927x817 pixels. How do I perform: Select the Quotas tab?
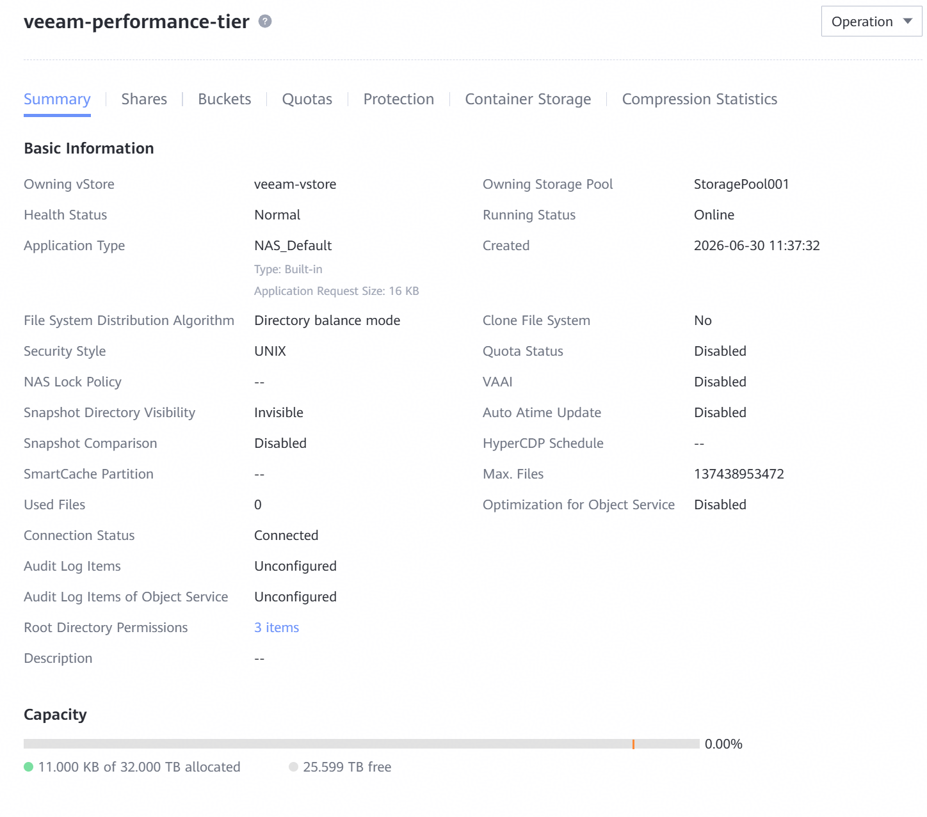click(307, 99)
